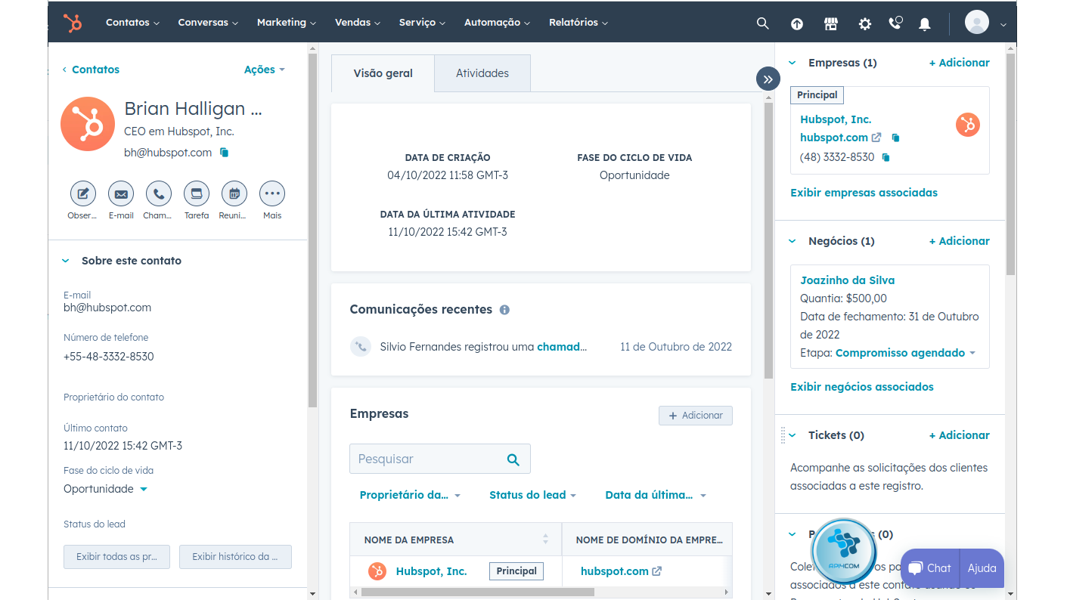The height and width of the screenshot is (600, 1067).
Task: Open the settings gear icon
Action: pyautogui.click(x=865, y=23)
